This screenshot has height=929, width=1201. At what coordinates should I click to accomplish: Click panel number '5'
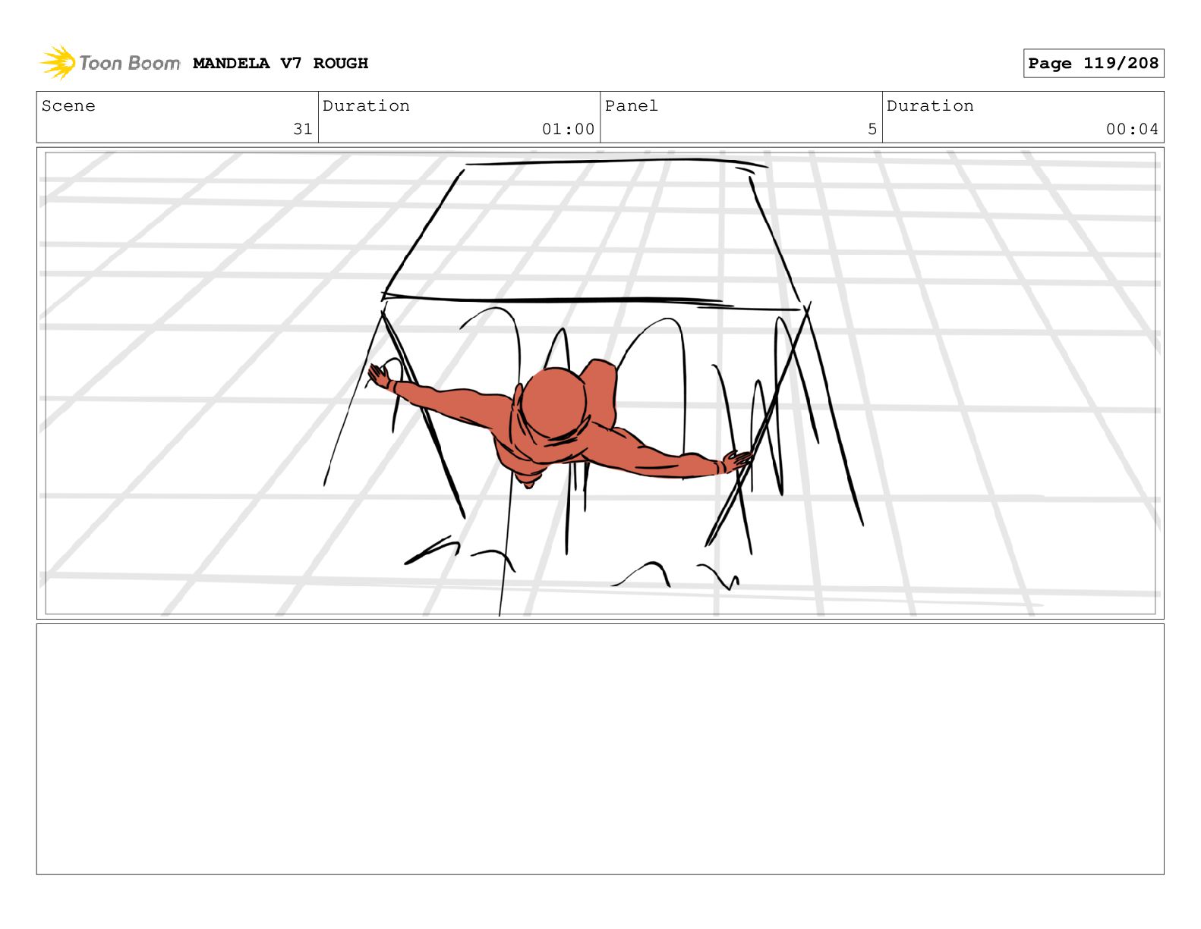(x=872, y=129)
